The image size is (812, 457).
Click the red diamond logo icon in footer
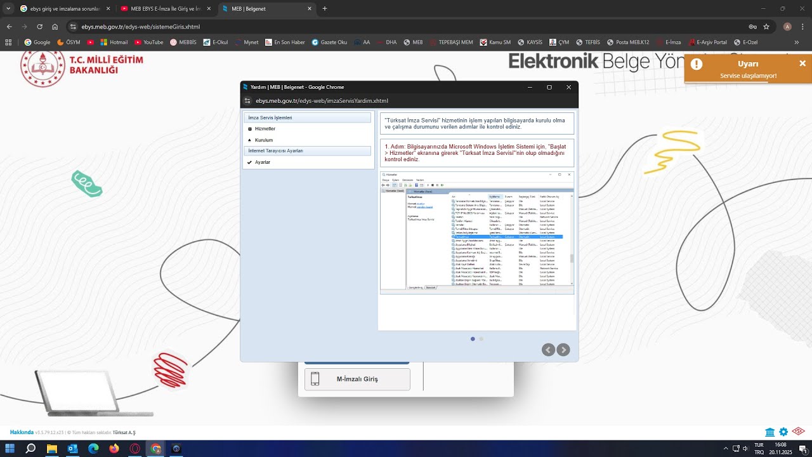point(798,432)
